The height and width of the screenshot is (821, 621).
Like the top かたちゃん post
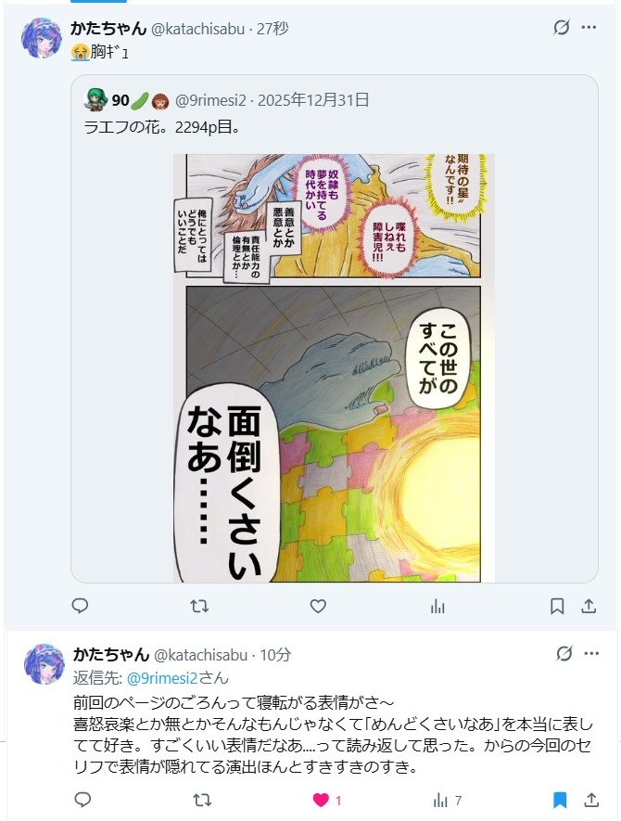pyautogui.click(x=318, y=607)
